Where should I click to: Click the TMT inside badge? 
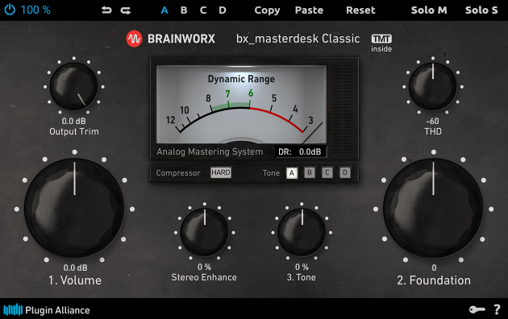[x=381, y=43]
